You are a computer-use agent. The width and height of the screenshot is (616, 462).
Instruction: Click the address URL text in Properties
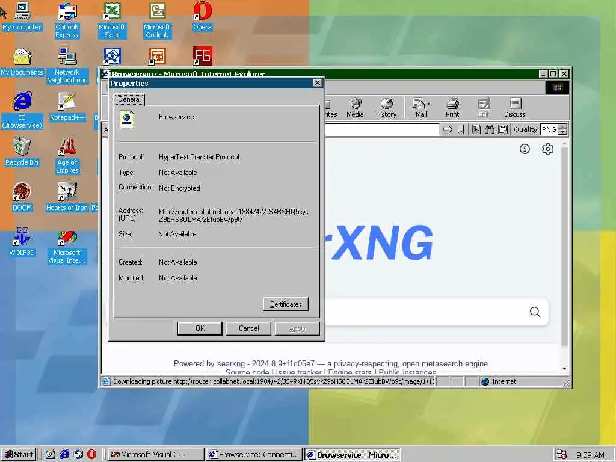tap(233, 215)
